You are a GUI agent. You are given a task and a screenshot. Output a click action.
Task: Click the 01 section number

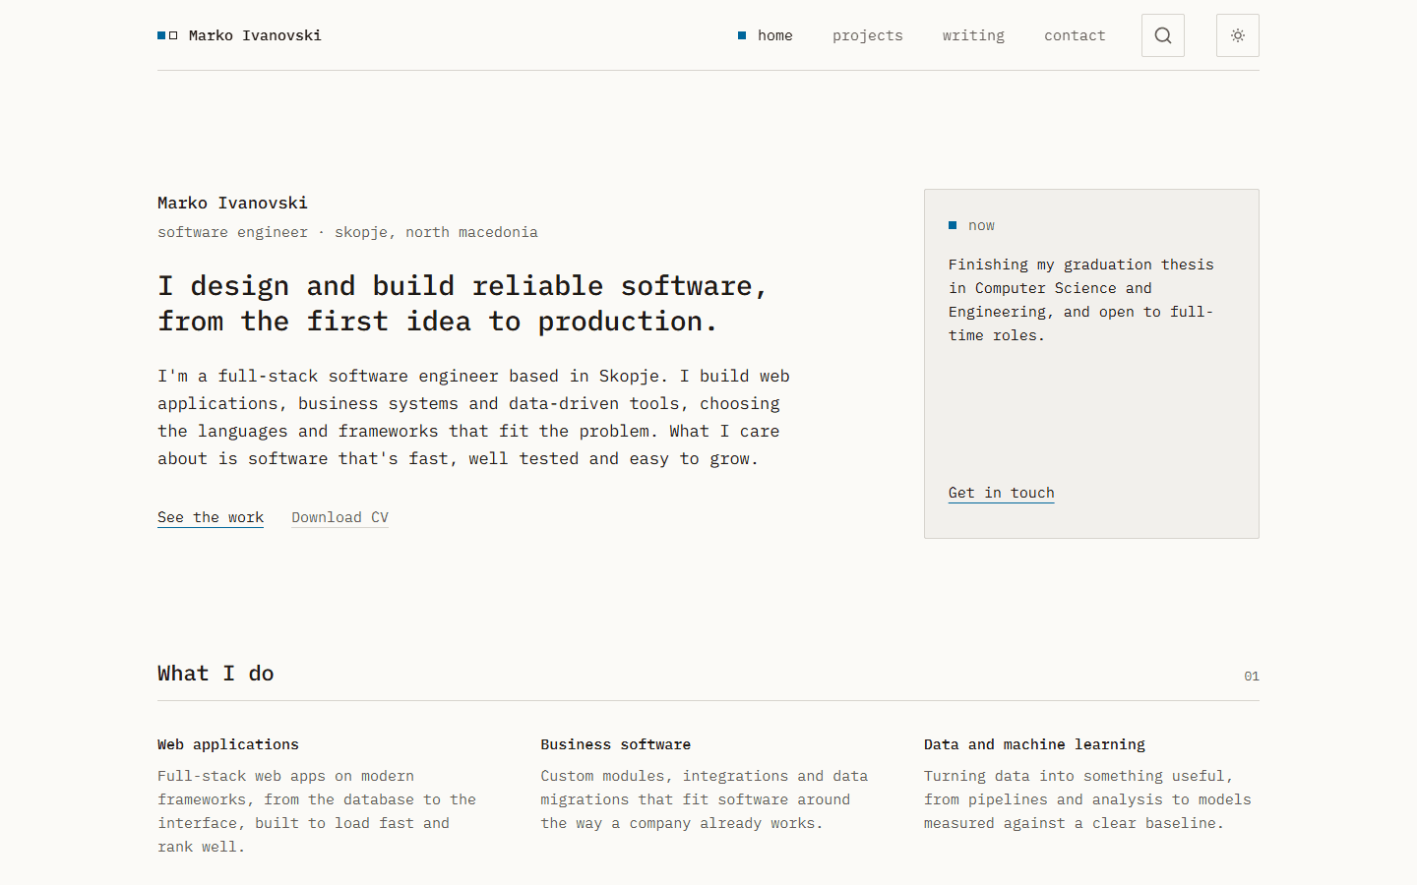(x=1252, y=677)
